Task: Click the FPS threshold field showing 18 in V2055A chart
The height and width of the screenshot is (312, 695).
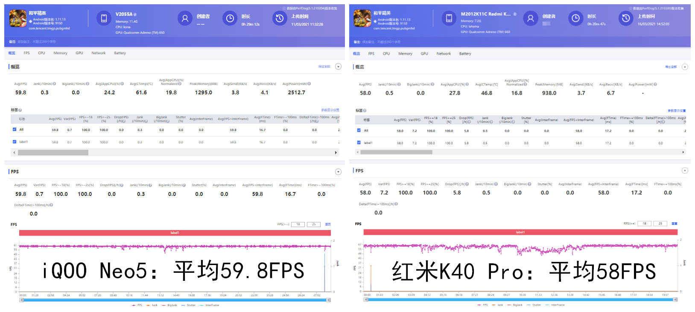Action: coord(298,225)
